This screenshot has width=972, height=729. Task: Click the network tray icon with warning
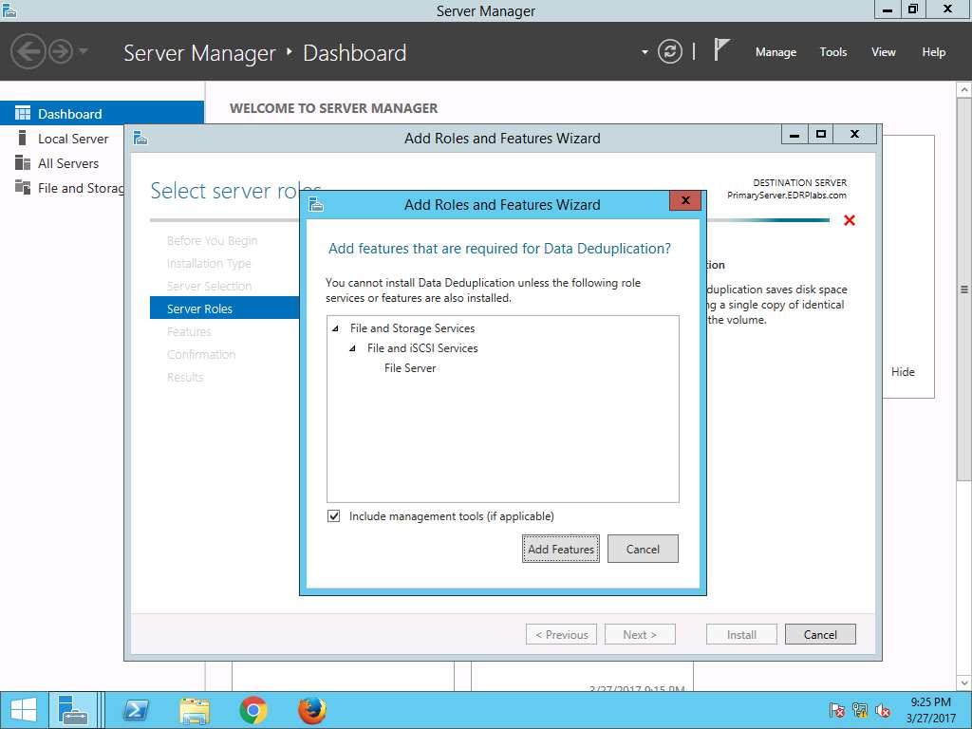(x=859, y=710)
